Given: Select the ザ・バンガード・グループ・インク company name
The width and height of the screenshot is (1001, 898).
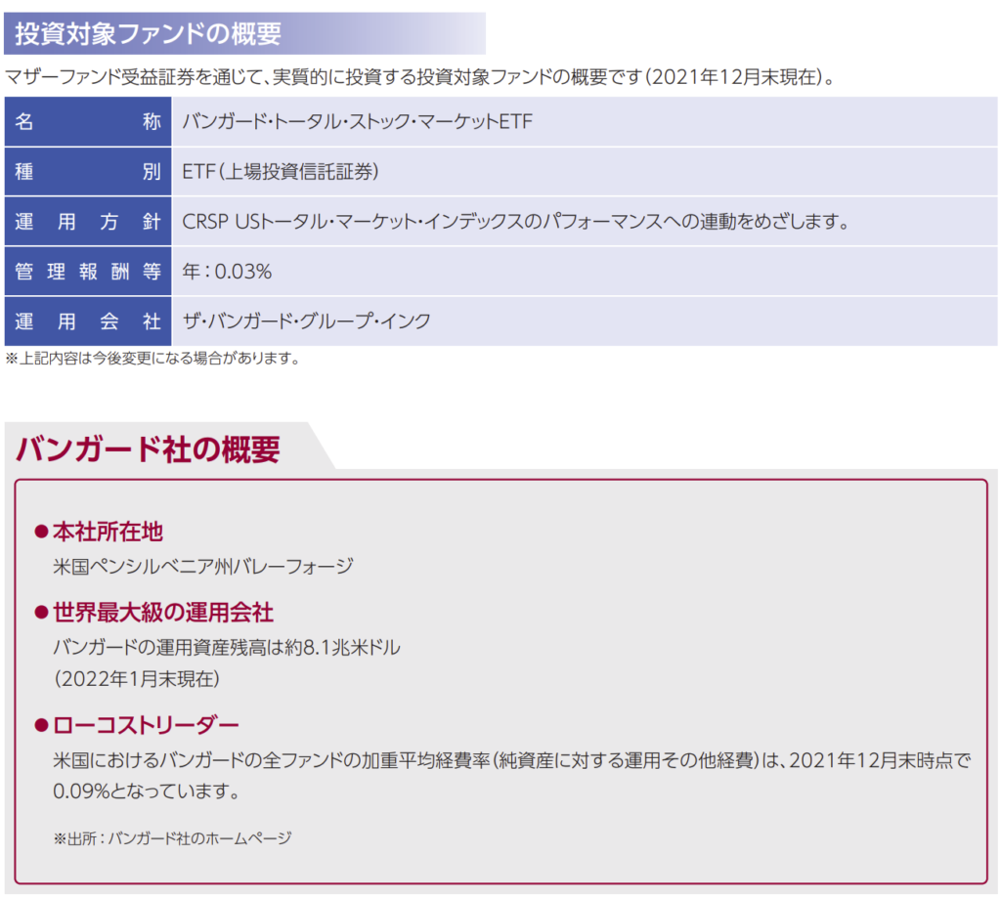Looking at the screenshot, I should click(x=306, y=321).
